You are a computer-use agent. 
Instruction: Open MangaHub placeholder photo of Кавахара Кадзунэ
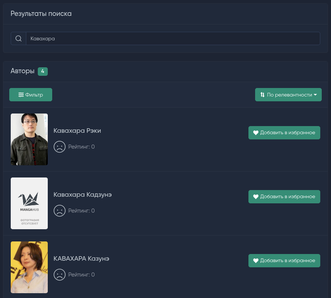(29, 203)
